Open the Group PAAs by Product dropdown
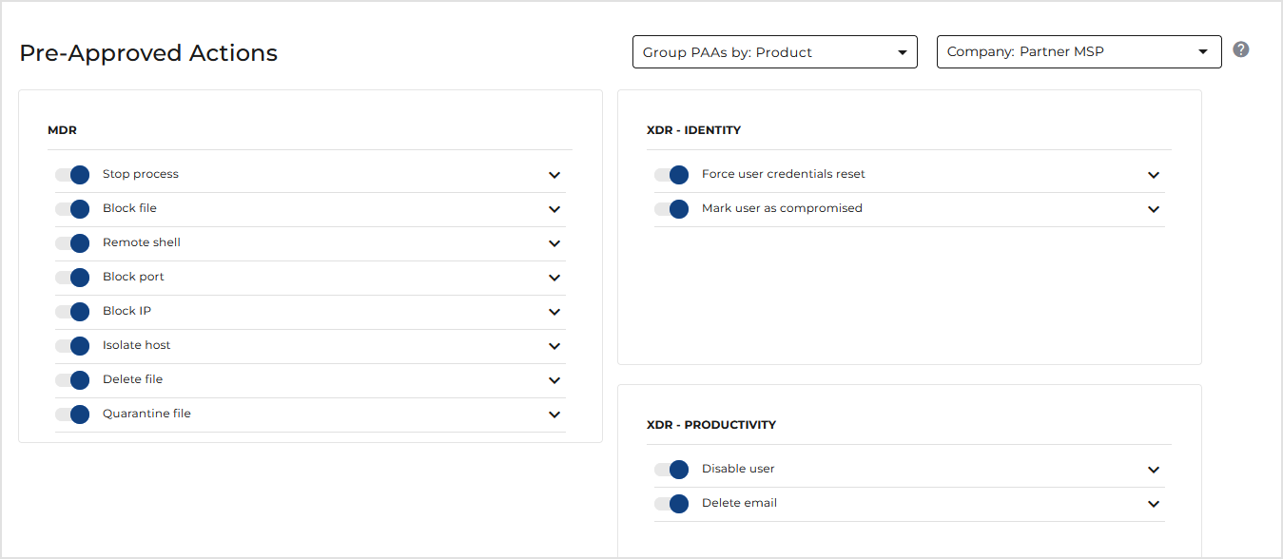The image size is (1283, 559). (774, 52)
